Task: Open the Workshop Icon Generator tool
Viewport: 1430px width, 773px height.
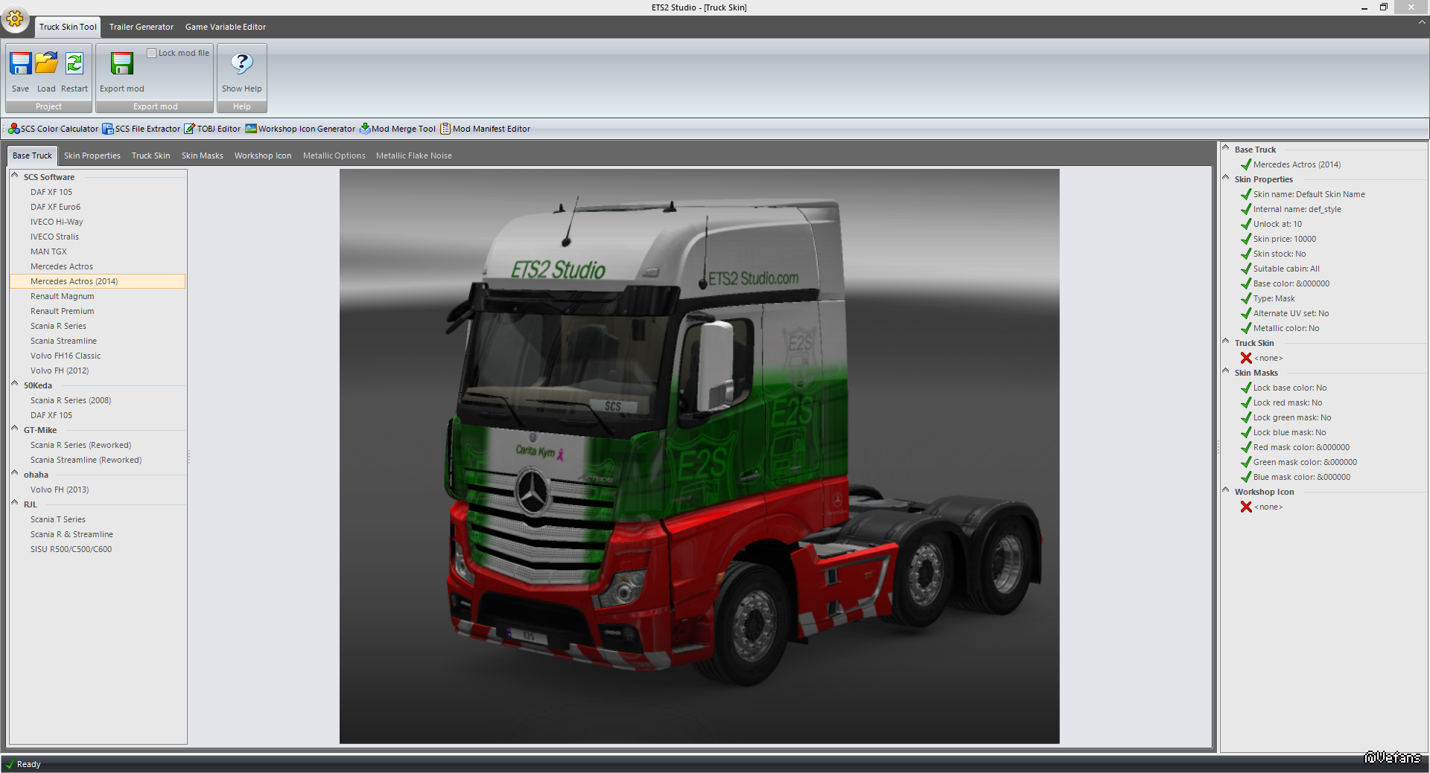Action: click(x=300, y=129)
